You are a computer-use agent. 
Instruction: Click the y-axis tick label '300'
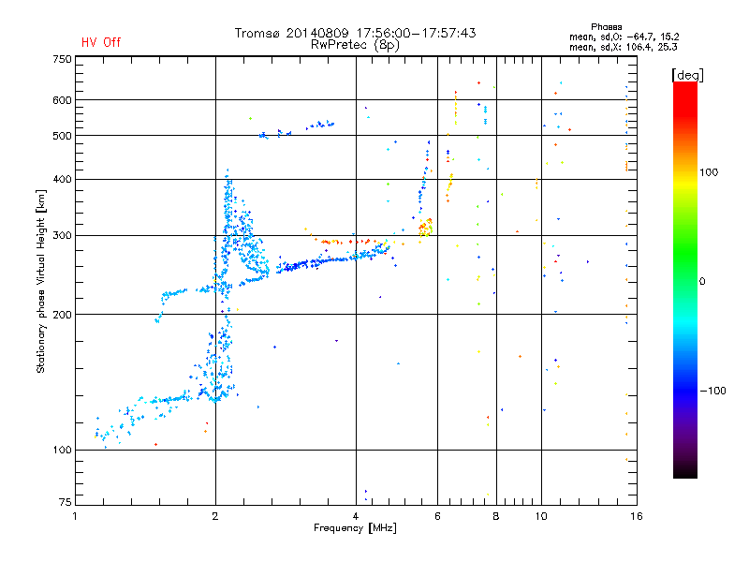[62, 235]
